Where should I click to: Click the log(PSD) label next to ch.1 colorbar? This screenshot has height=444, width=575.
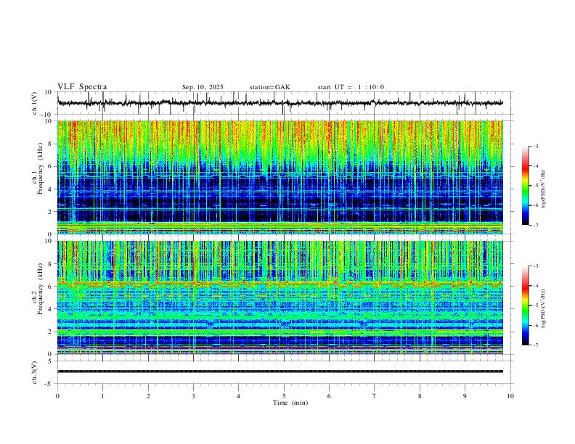pos(543,189)
